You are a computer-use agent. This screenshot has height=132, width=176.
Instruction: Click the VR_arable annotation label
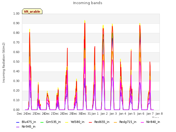click(32, 11)
